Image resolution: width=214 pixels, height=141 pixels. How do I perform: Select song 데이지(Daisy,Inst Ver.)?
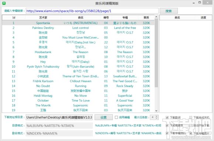tap(80, 42)
